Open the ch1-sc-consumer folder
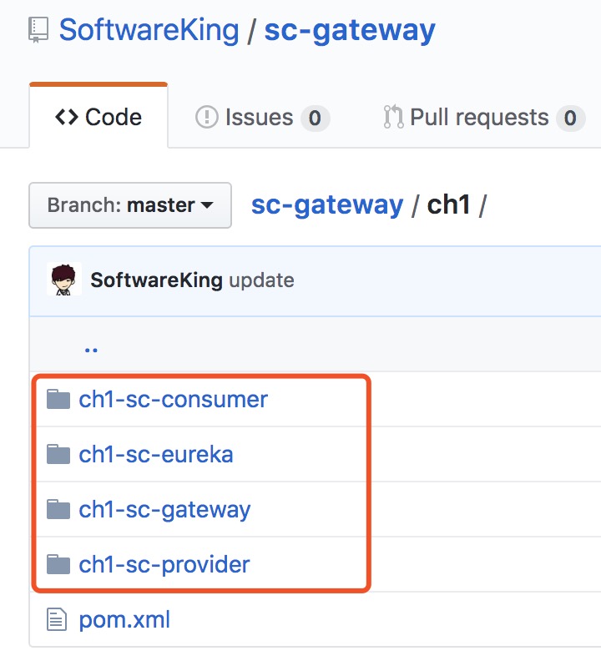The width and height of the screenshot is (601, 666). pyautogui.click(x=173, y=399)
